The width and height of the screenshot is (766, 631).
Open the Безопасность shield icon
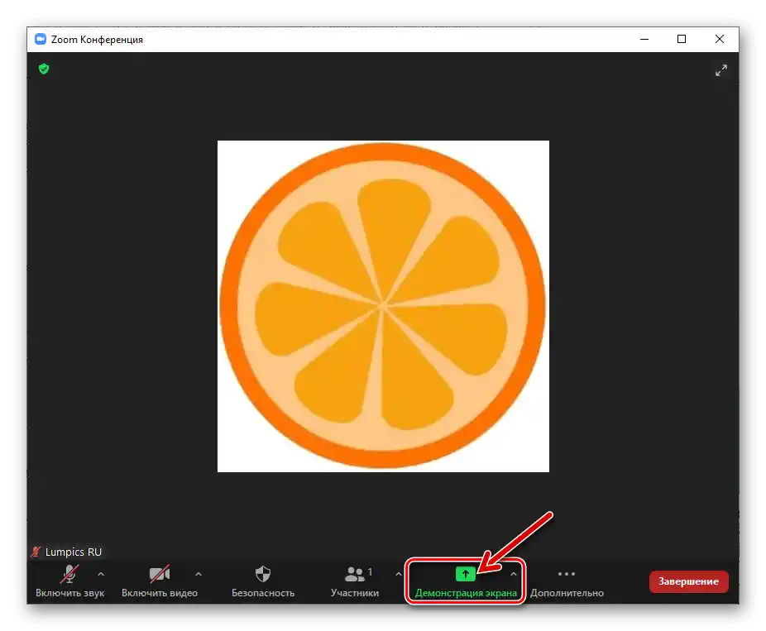coord(263,574)
